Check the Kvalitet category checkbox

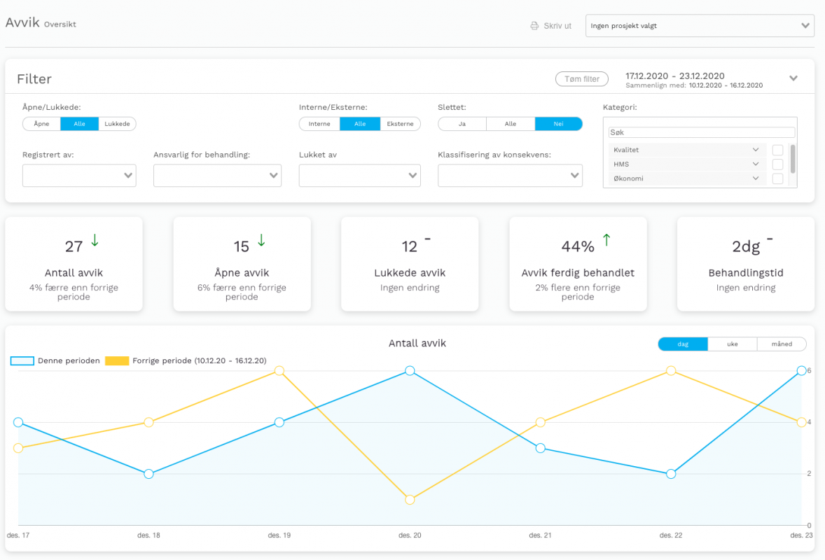coord(777,150)
